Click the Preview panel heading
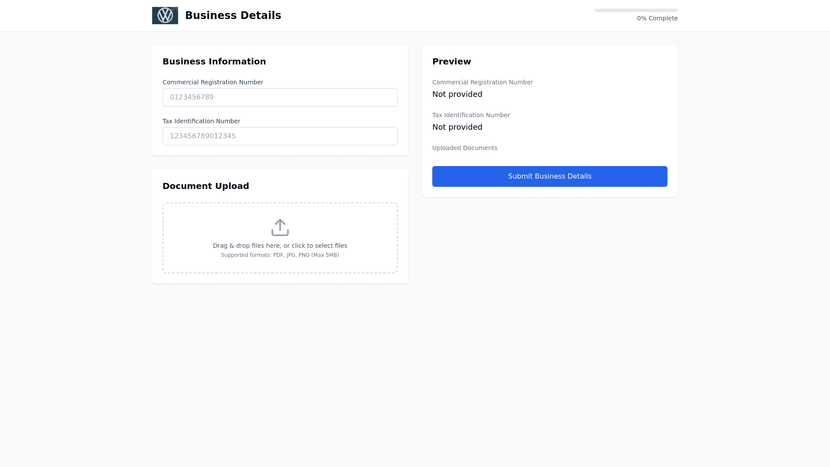830x467 pixels. pyautogui.click(x=451, y=61)
